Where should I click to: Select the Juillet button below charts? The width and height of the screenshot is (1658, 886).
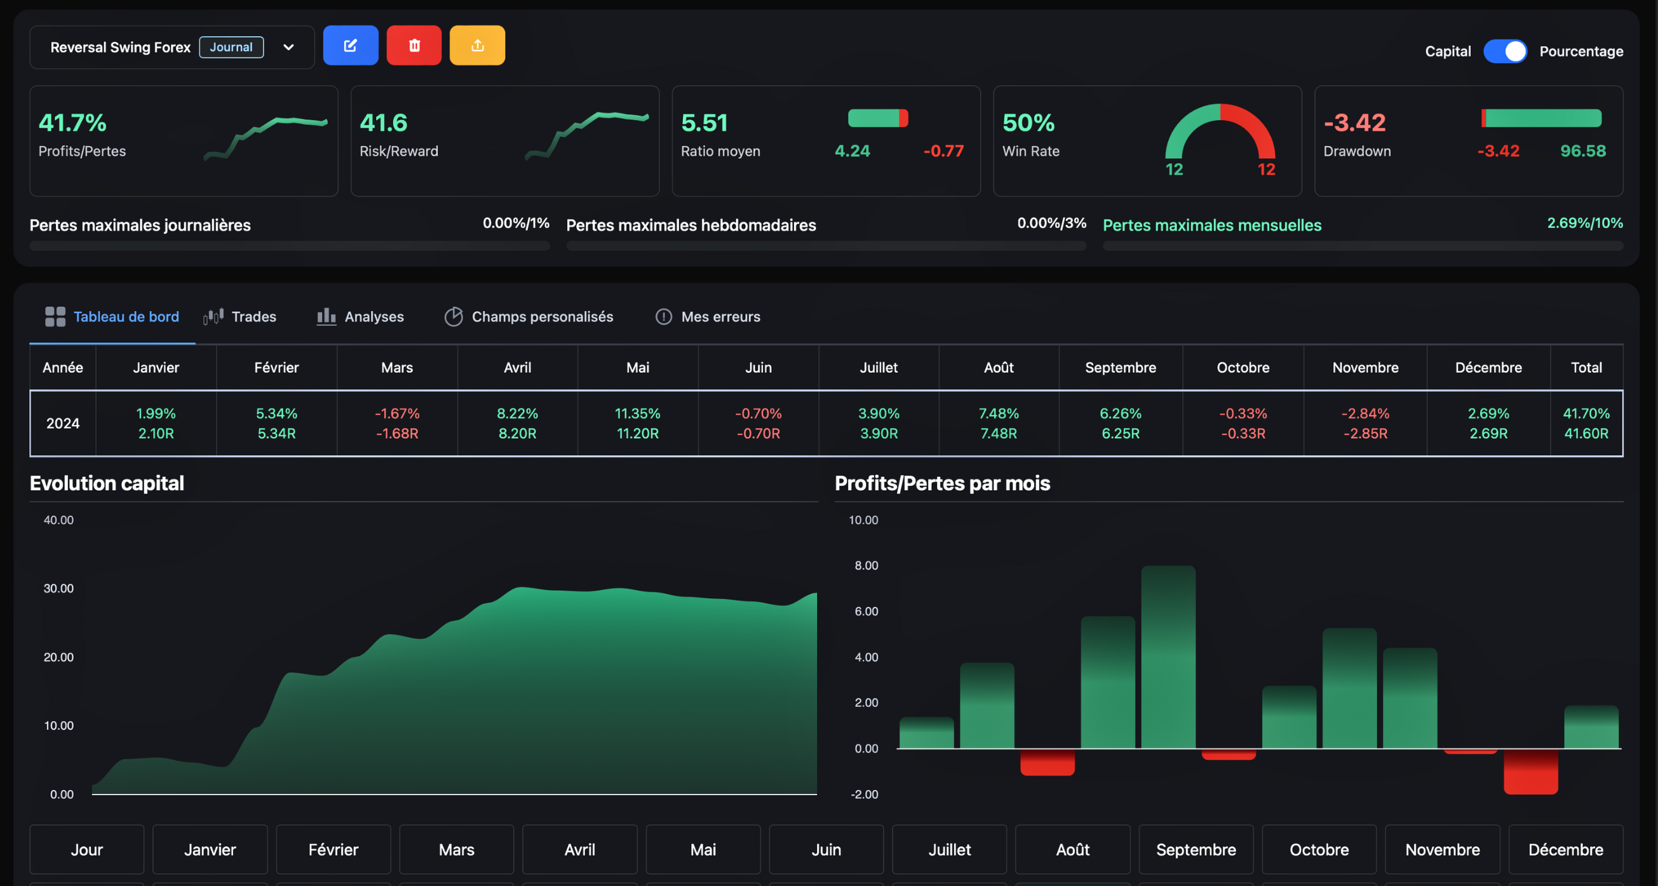click(x=948, y=849)
